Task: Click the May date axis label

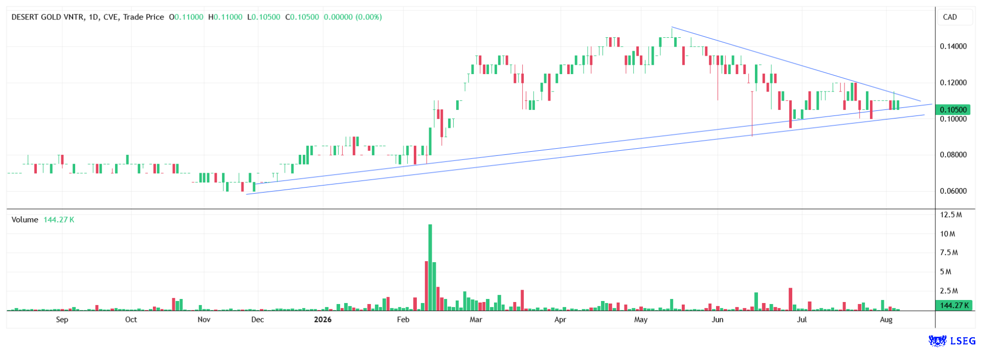Action: (641, 319)
